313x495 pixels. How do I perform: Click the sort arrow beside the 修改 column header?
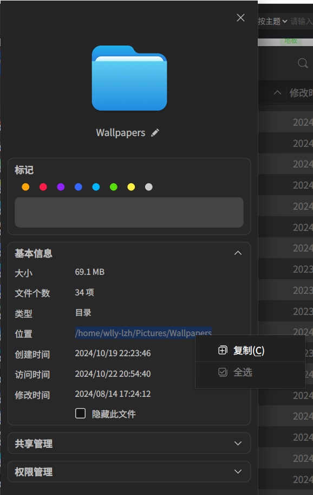(x=277, y=93)
